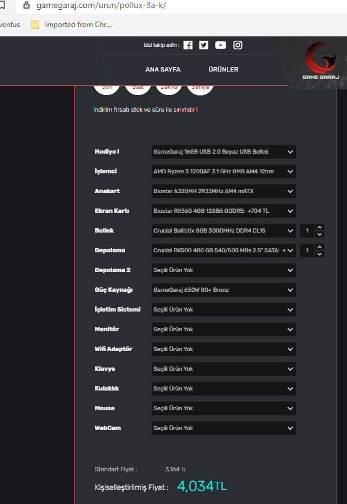Click the İşletim Sistemi label
This screenshot has width=347, height=504.
[x=118, y=310]
